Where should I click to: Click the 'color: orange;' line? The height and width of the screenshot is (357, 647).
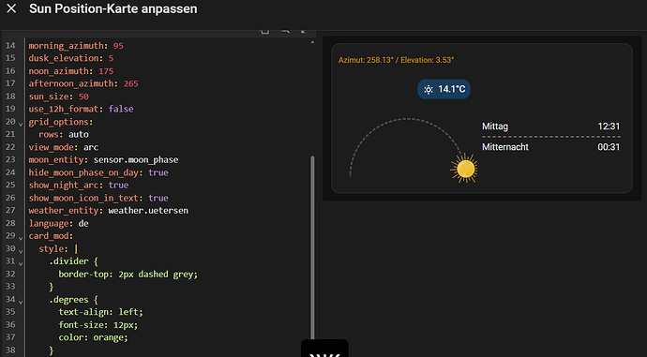[93, 337]
